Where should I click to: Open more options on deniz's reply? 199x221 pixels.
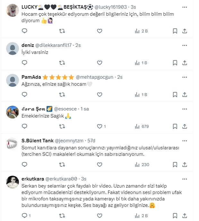pos(185,46)
